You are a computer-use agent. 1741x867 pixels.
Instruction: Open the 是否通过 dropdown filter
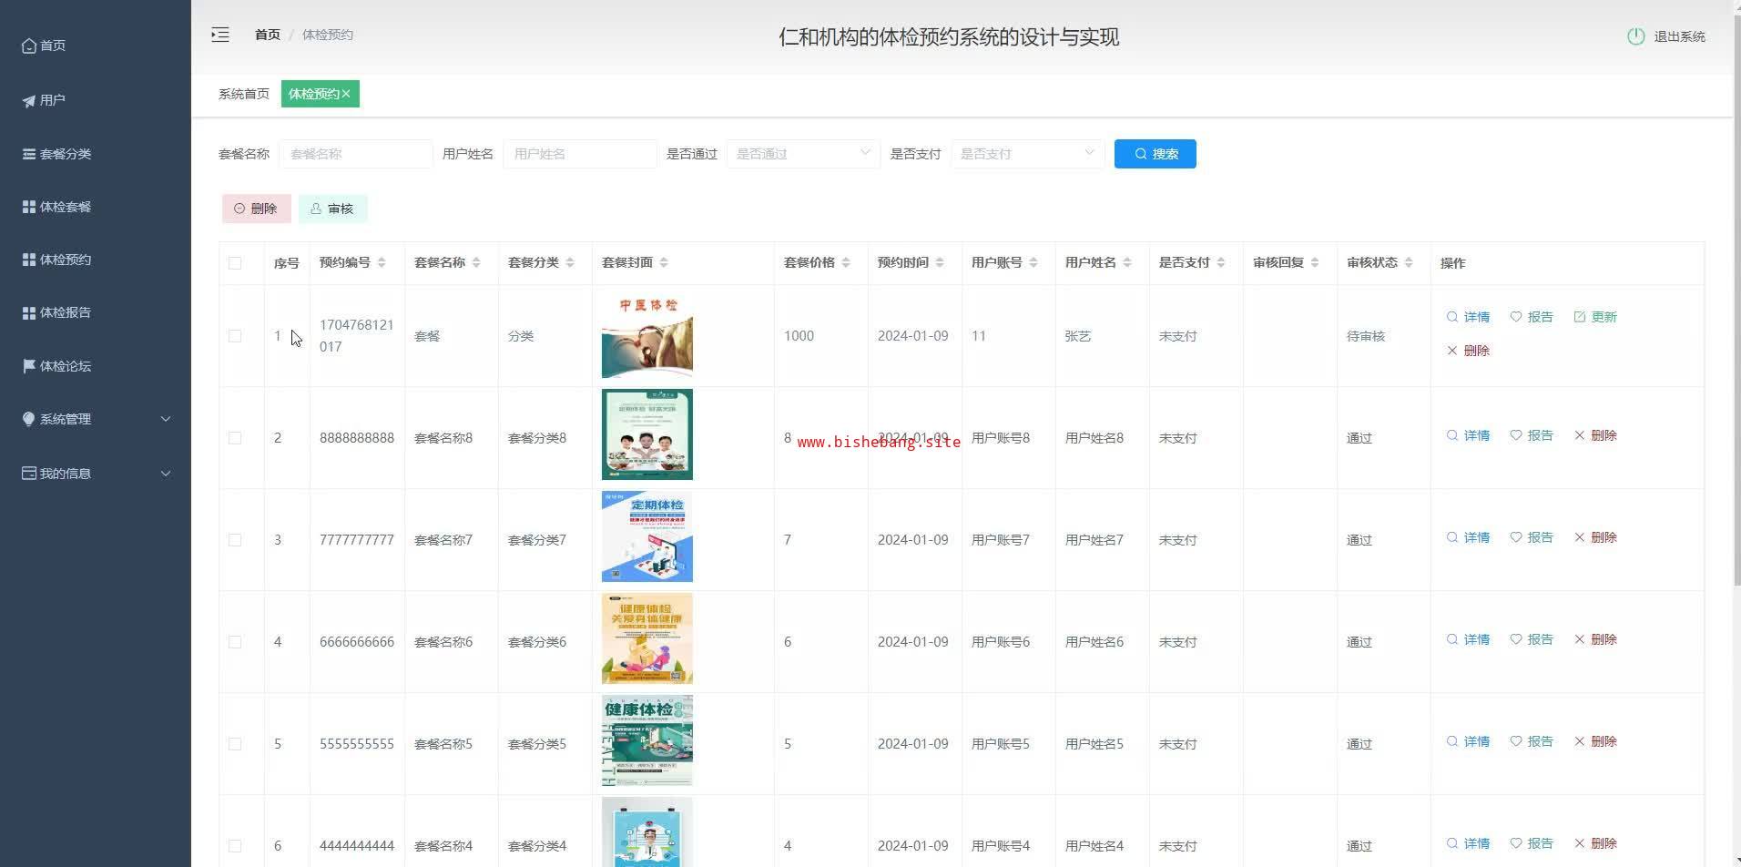pos(802,154)
